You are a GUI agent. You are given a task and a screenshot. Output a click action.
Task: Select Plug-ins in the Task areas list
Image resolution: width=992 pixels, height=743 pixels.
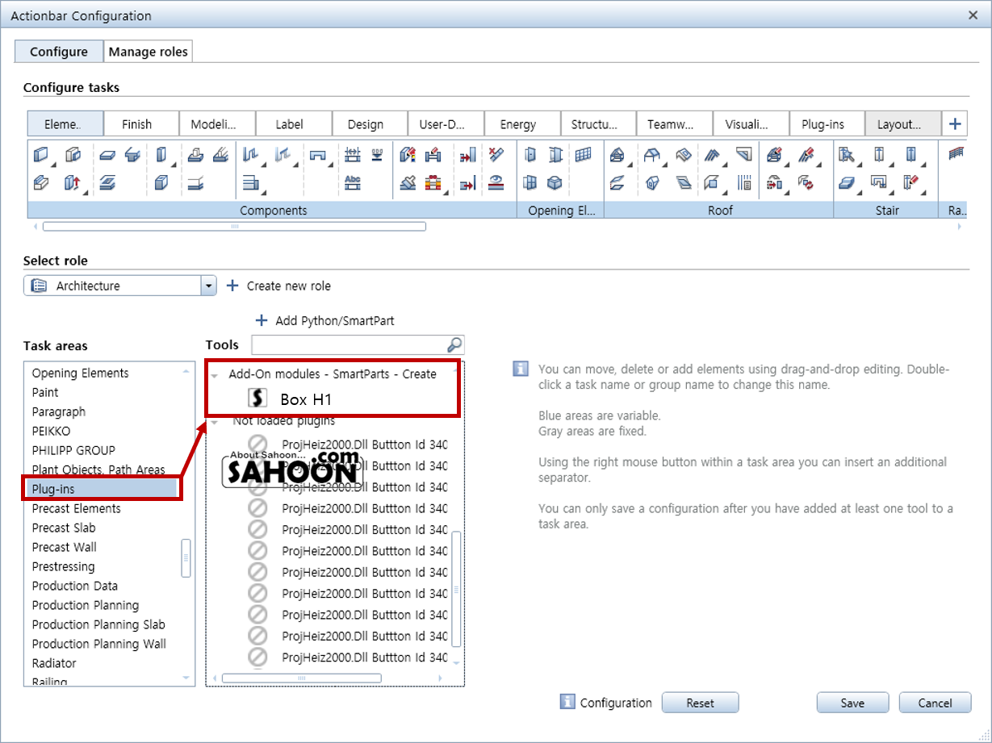(100, 488)
